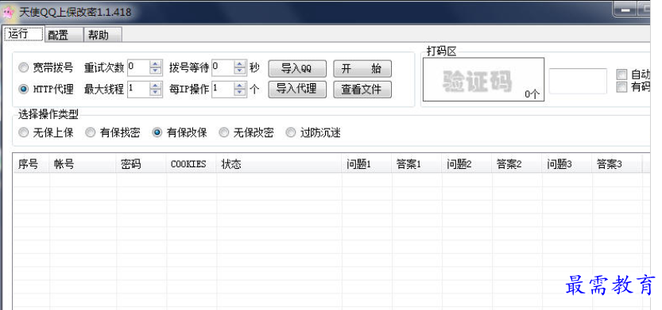This screenshot has width=662, height=310.
Task: Open the 帮助 tab
Action: 103,35
